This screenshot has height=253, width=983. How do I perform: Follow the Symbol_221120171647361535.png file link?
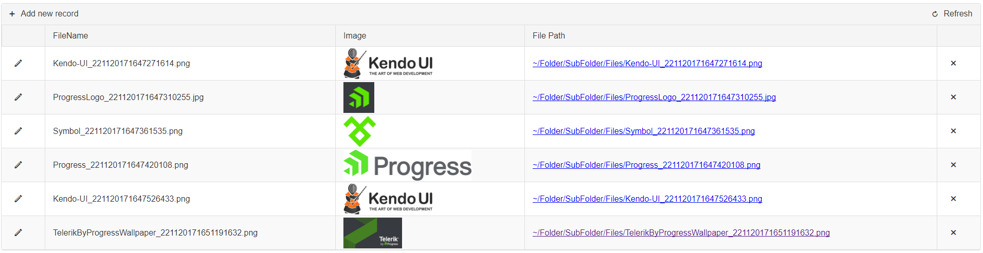click(x=644, y=131)
